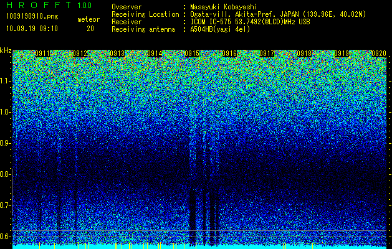Click the timestamp 10.09.19 09:10

(x=32, y=29)
